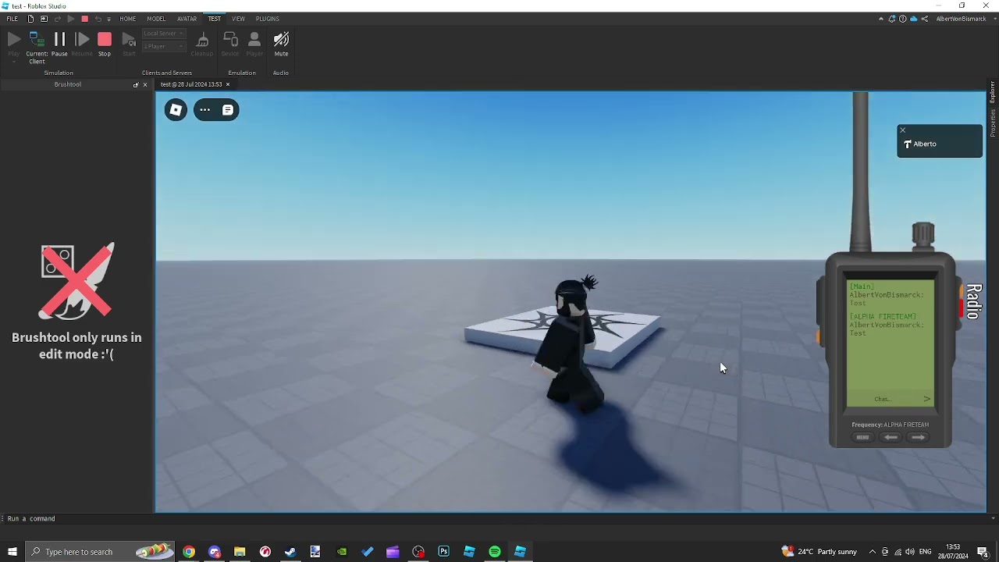Pause the running simulation
The image size is (999, 562).
(x=59, y=44)
